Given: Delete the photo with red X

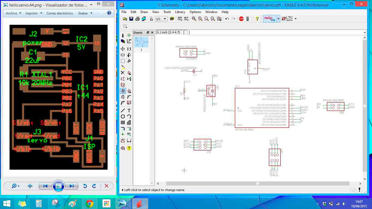Looking at the screenshot, I should tap(106, 186).
